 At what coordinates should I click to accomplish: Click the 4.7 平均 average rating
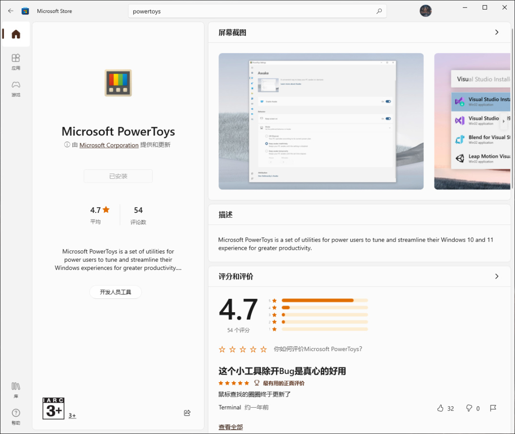click(100, 215)
